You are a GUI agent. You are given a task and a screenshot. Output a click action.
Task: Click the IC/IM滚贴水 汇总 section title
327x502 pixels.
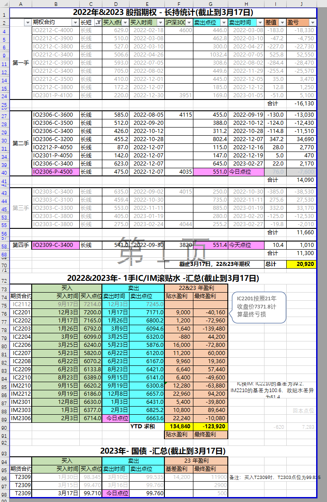163,278
